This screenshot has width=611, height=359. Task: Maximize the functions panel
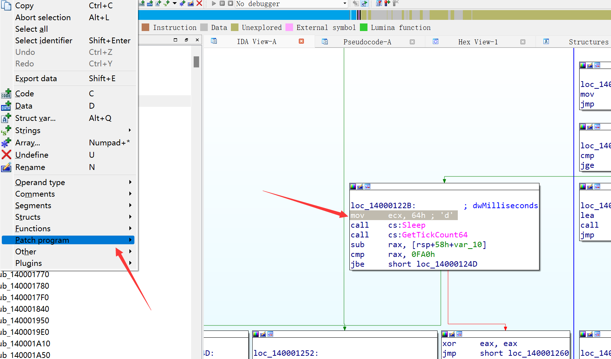click(176, 40)
